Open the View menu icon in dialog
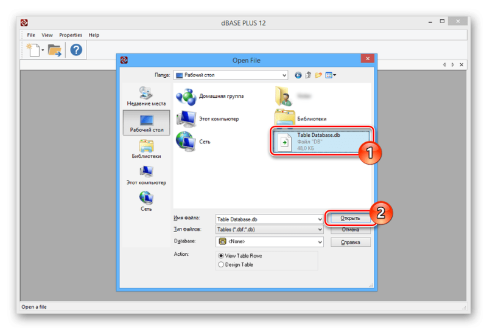 (x=331, y=75)
